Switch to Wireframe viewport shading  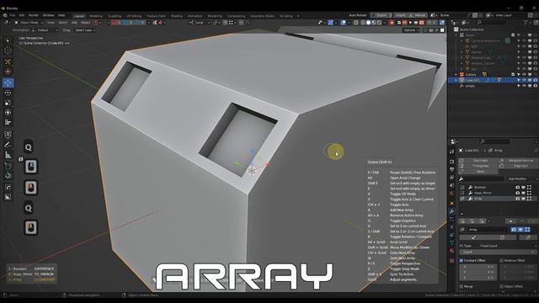pos(363,23)
